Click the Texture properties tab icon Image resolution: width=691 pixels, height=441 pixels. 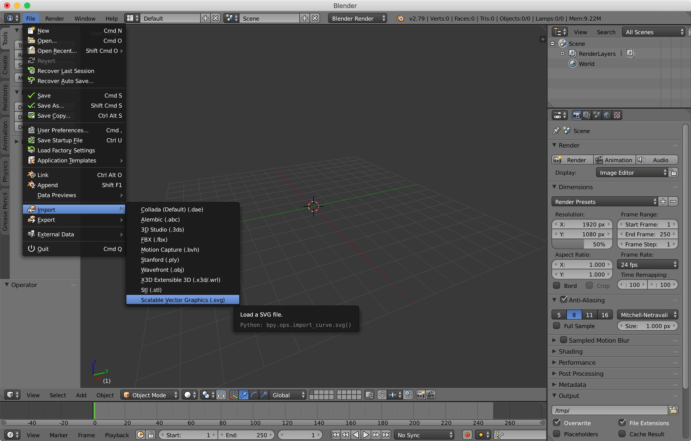click(x=617, y=115)
